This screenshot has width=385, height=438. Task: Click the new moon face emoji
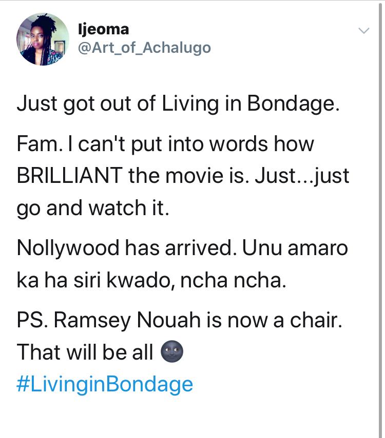172,352
